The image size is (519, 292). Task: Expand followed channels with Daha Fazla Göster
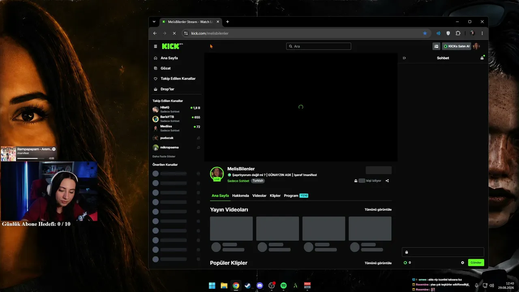point(164,156)
